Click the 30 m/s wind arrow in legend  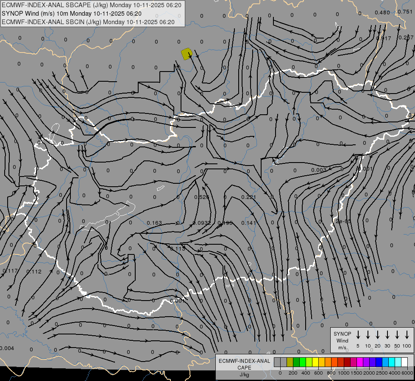(x=387, y=335)
